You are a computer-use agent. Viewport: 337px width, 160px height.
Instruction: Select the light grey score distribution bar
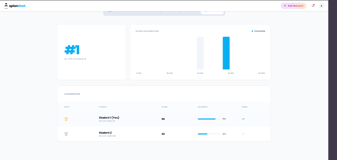pos(200,53)
